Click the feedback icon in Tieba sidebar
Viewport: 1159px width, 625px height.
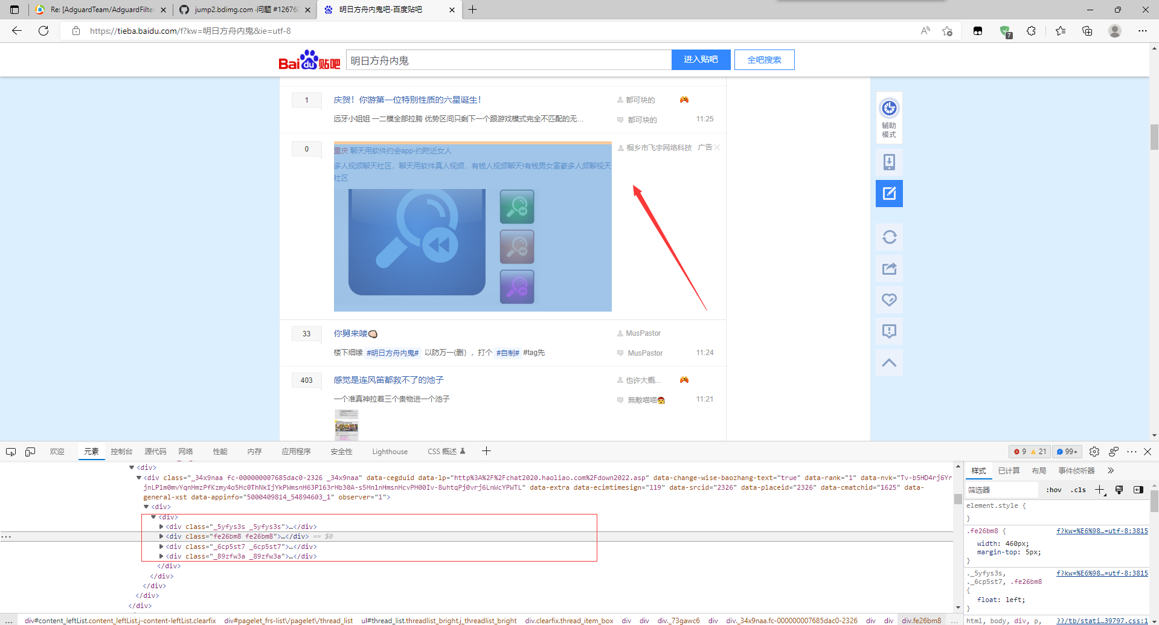pos(888,330)
